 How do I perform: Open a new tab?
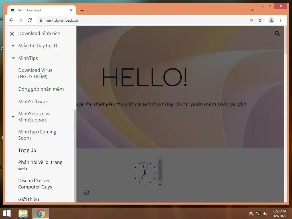point(82,10)
